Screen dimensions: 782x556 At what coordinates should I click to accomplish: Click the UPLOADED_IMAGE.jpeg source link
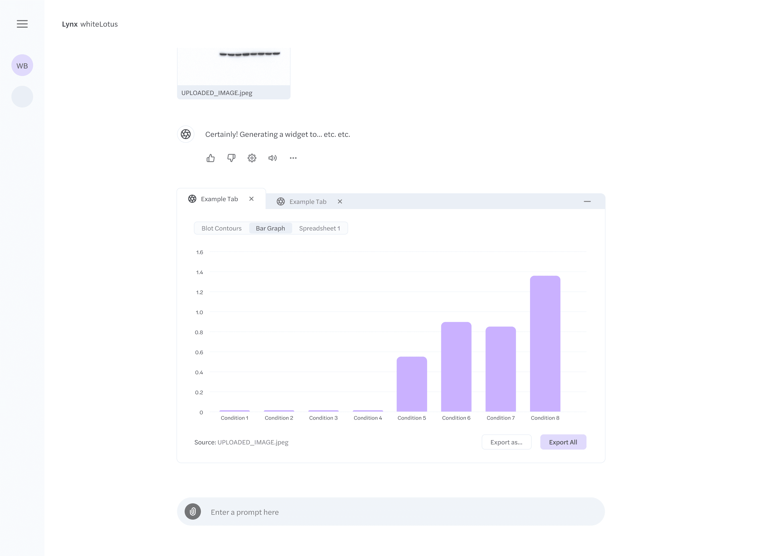pos(253,442)
